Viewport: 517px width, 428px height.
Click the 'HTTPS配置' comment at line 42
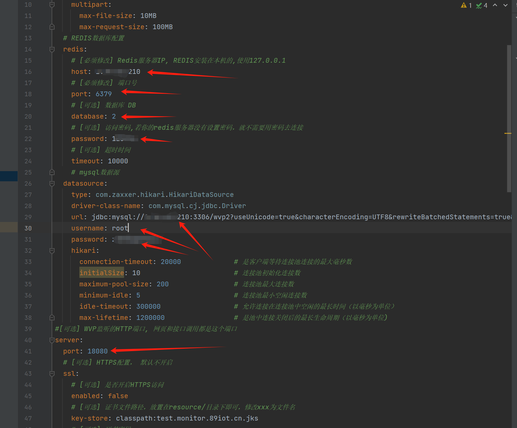coord(118,363)
